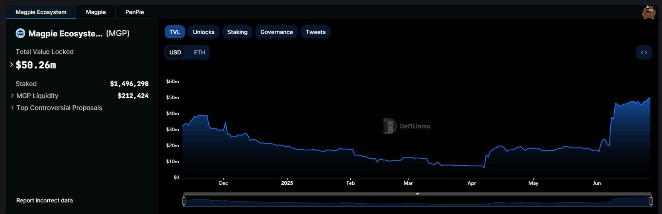Click the $50m y-axis label

click(173, 97)
